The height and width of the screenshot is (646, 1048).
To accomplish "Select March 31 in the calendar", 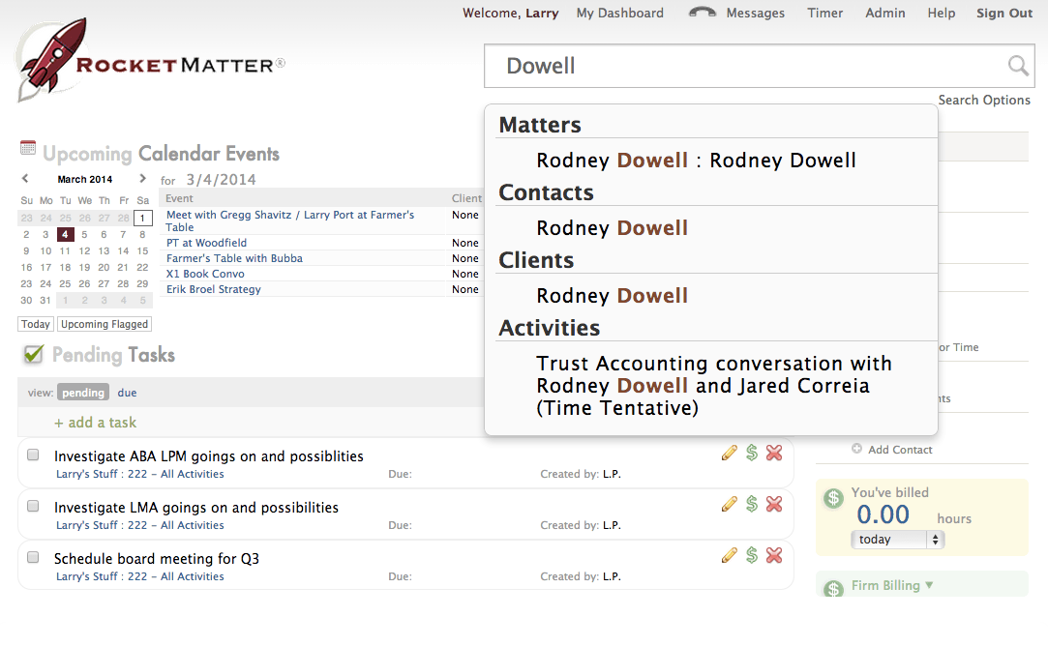I will pos(45,301).
